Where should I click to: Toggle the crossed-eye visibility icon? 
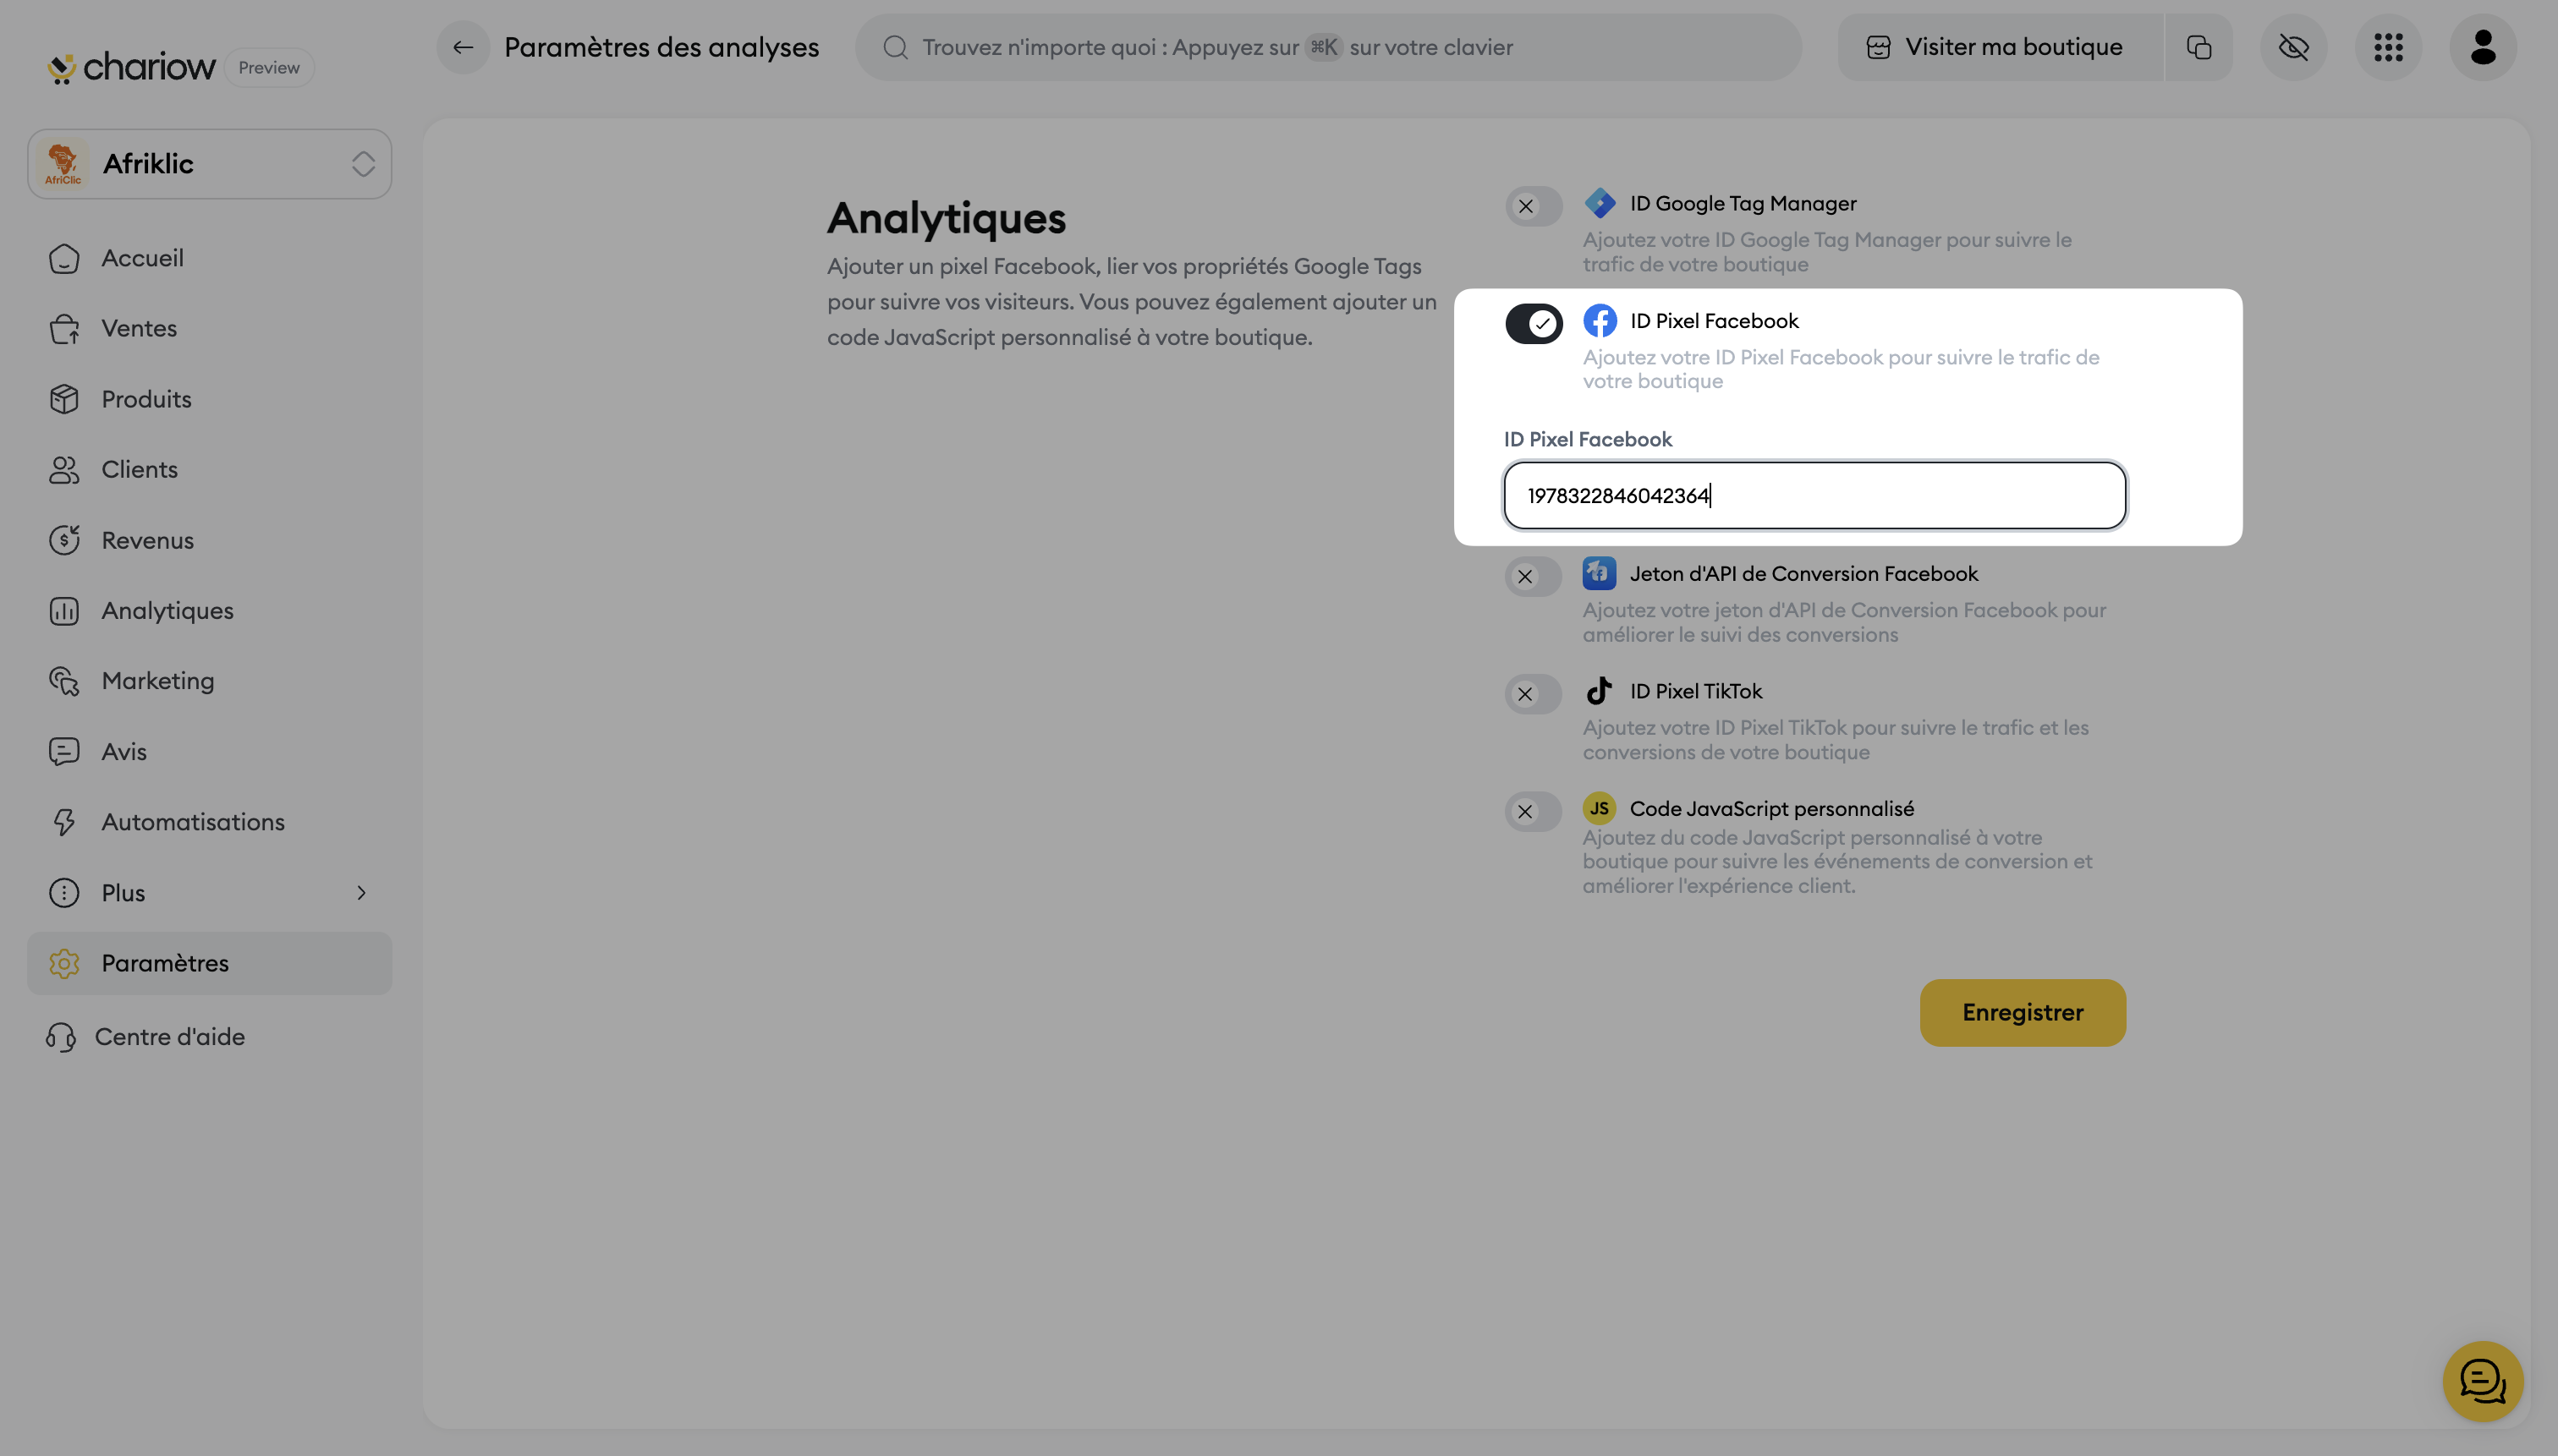coord(2293,47)
